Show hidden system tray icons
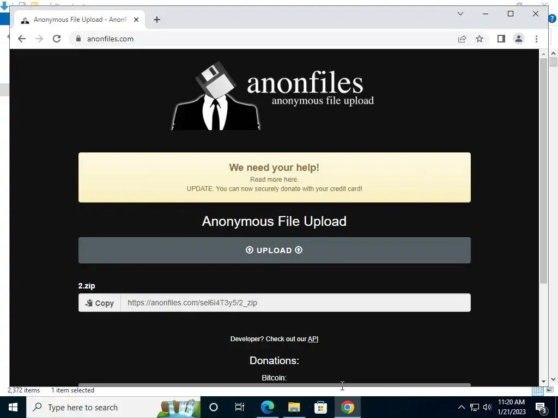The image size is (558, 418). pos(461,407)
